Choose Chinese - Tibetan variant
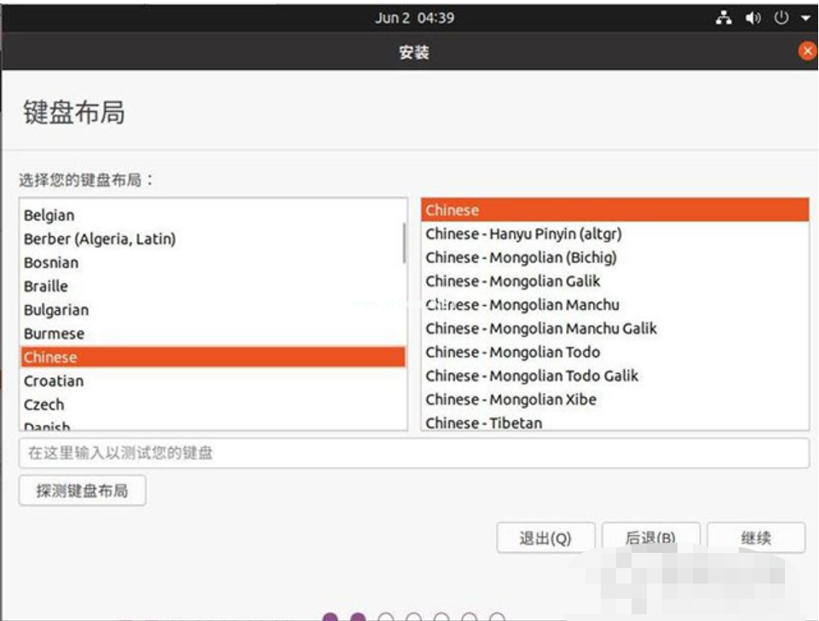This screenshot has width=819, height=621. tap(483, 423)
